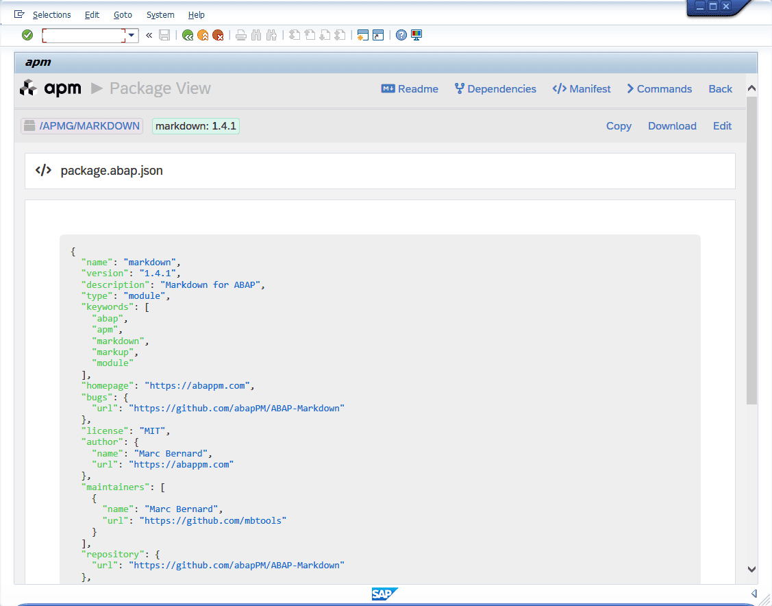772x606 pixels.
Task: Click the red Cancel toolbar icon
Action: click(218, 35)
